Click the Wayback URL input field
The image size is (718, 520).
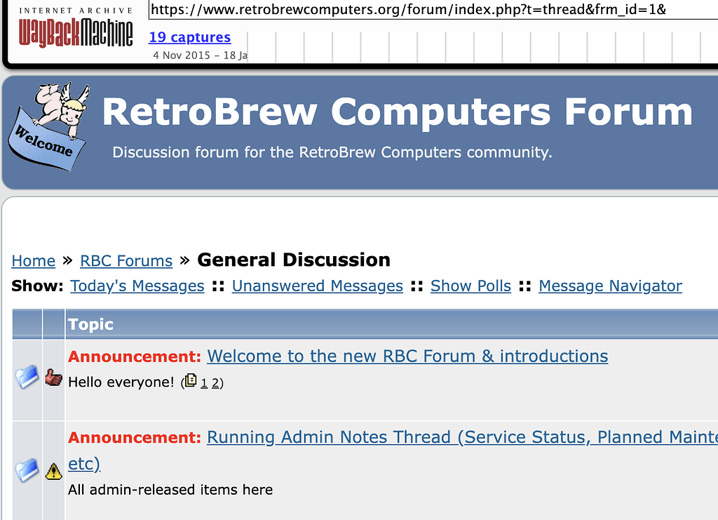click(x=433, y=9)
